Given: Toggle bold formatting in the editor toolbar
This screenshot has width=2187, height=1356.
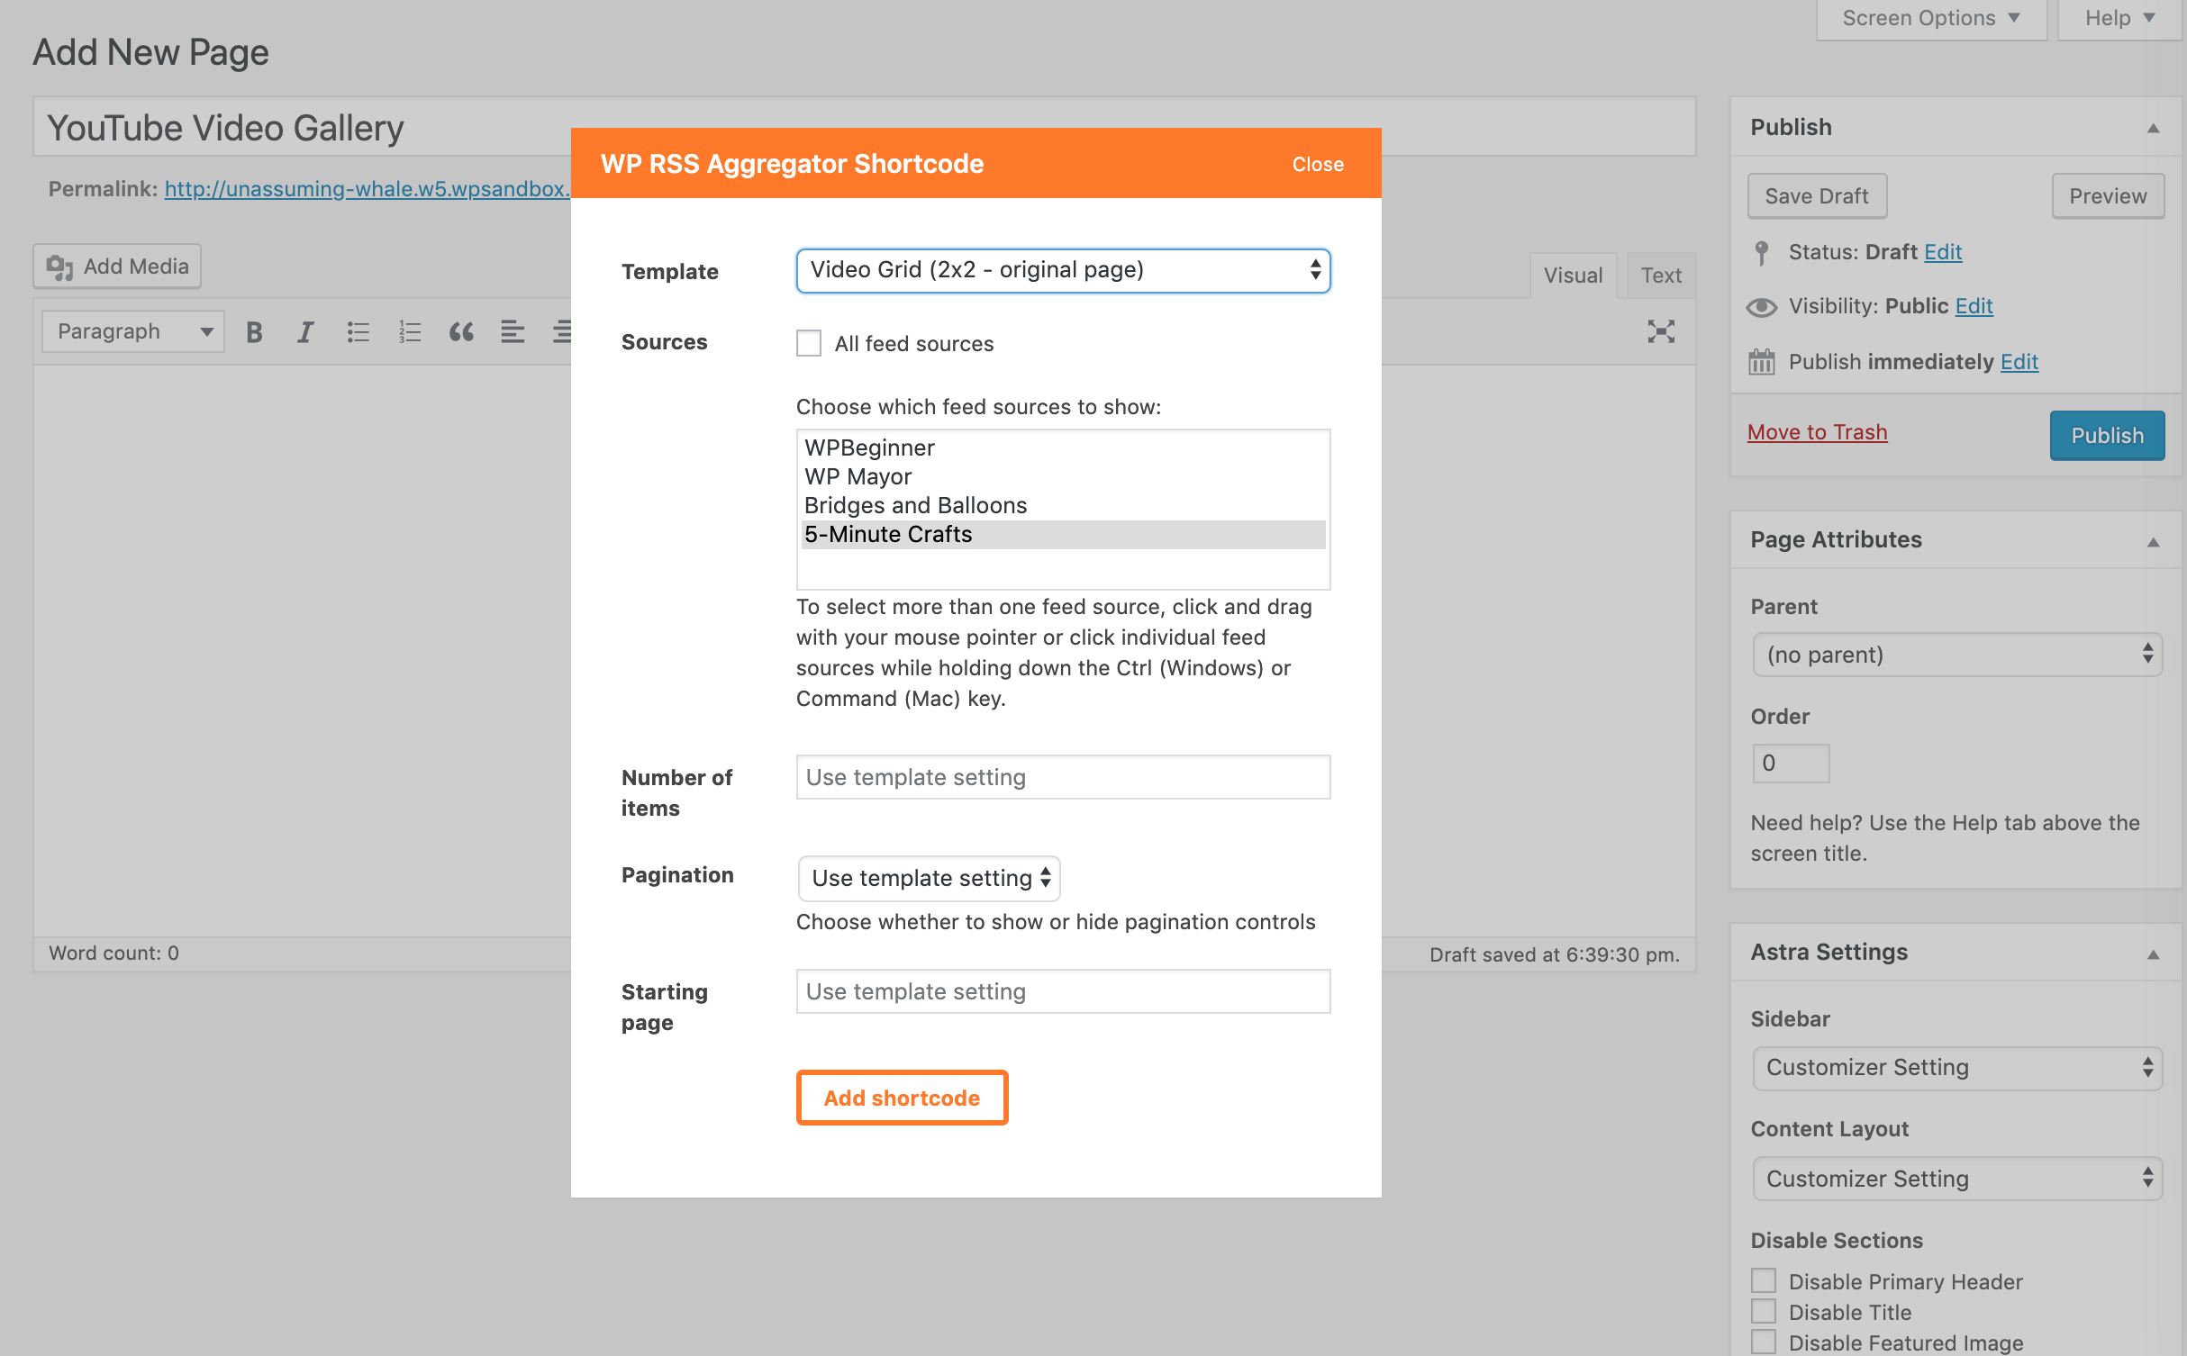Looking at the screenshot, I should 254,332.
